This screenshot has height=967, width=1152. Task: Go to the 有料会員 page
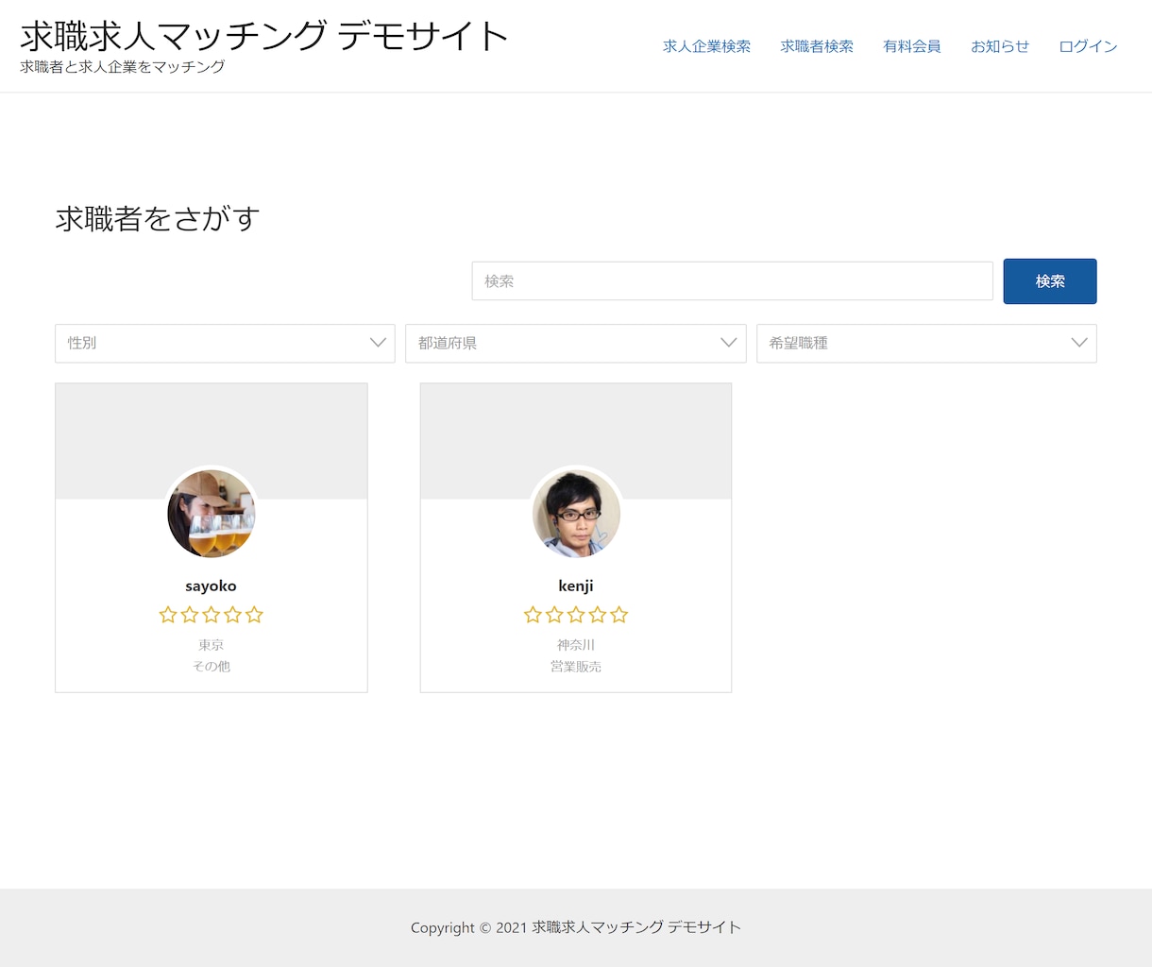pyautogui.click(x=911, y=46)
